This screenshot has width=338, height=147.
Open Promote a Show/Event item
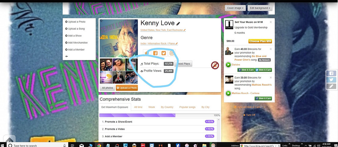tap(158, 122)
